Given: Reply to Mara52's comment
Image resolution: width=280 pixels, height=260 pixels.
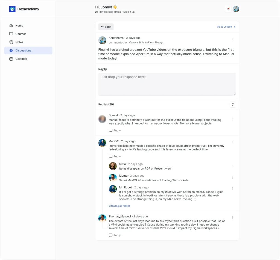Looking at the screenshot, I should point(115,156).
